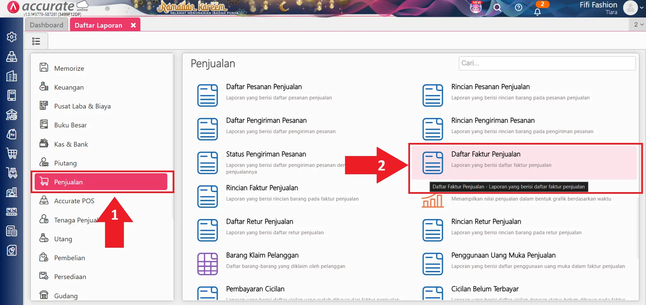The image size is (646, 305).
Task: Click the shopping cart sidebar icon
Action: point(11,153)
